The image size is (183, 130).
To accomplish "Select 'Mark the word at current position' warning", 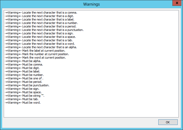I will click(35, 58).
